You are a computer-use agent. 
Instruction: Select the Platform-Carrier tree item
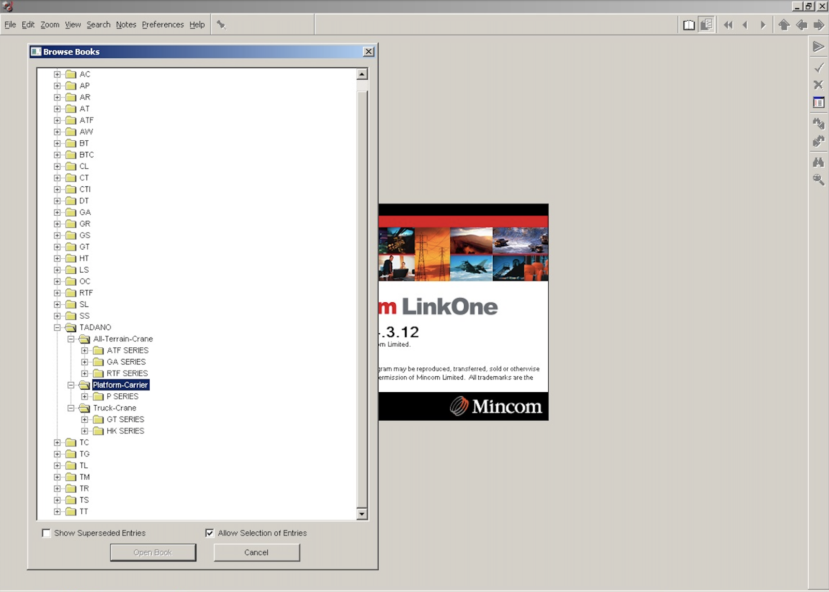click(121, 385)
